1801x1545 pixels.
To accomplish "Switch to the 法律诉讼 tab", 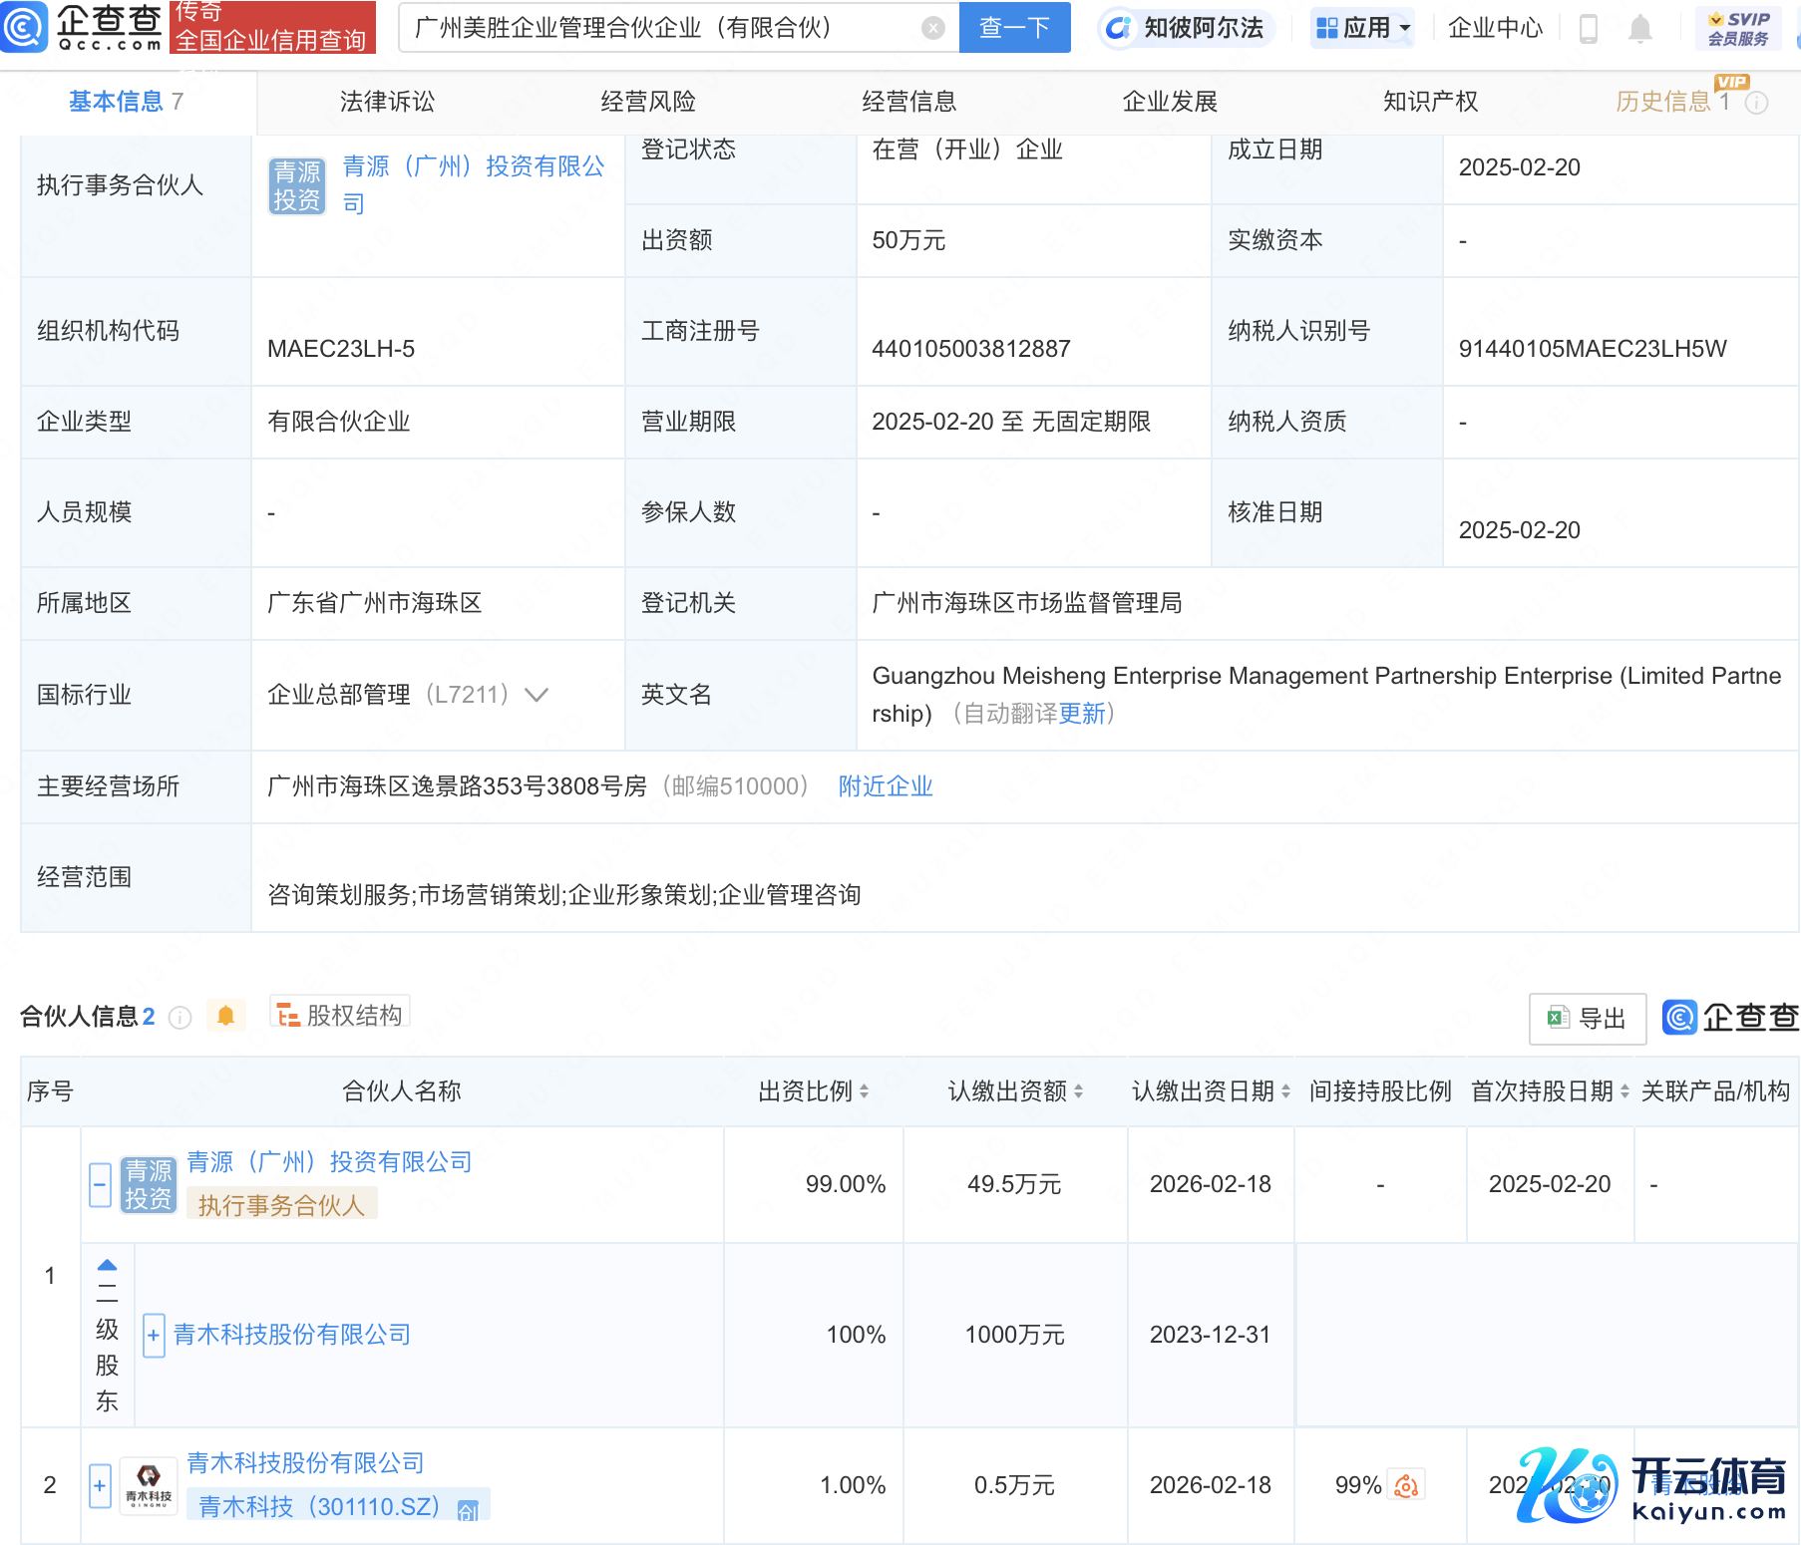I will pos(387,102).
